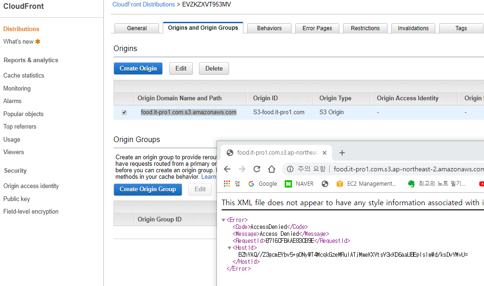The height and width of the screenshot is (286, 484).
Task: Click the AccessDenied code text
Action: (268, 227)
